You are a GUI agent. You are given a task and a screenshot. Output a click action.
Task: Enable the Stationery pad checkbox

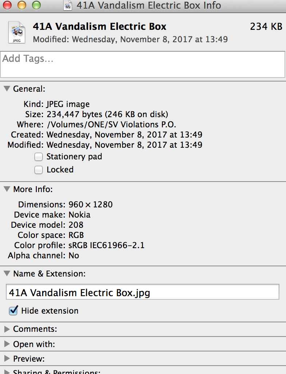click(x=39, y=157)
